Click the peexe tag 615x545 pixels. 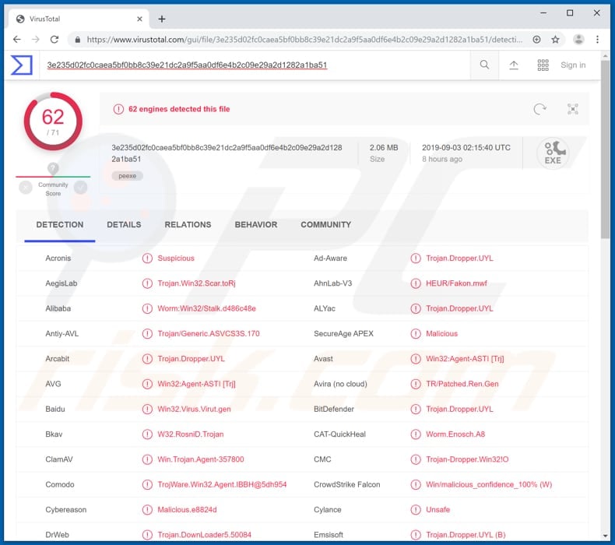pos(127,176)
